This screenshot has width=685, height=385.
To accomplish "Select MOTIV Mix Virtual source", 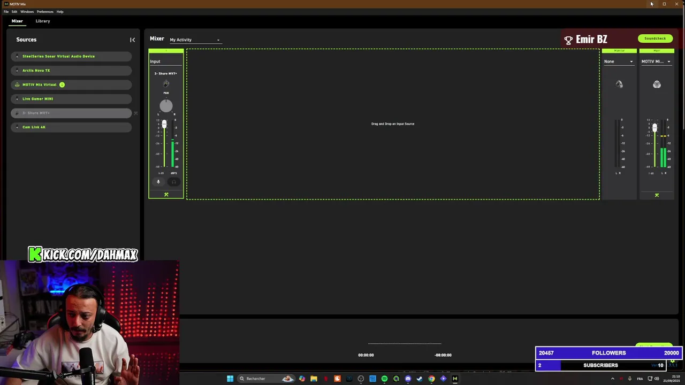I will point(71,84).
